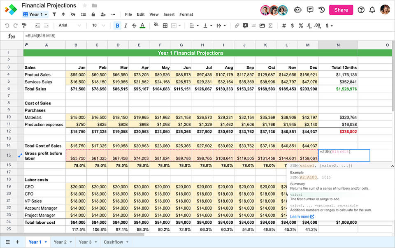Open the functions (sigma) menu
The image size is (395, 248).
pos(270,25)
